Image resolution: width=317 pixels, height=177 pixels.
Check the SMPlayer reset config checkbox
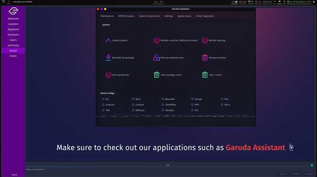pyautogui.click(x=133, y=110)
